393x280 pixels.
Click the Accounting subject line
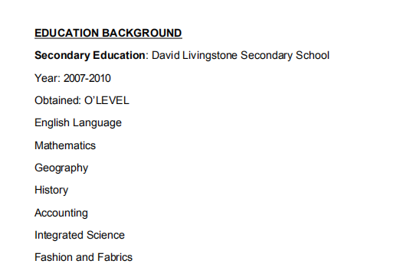click(61, 213)
